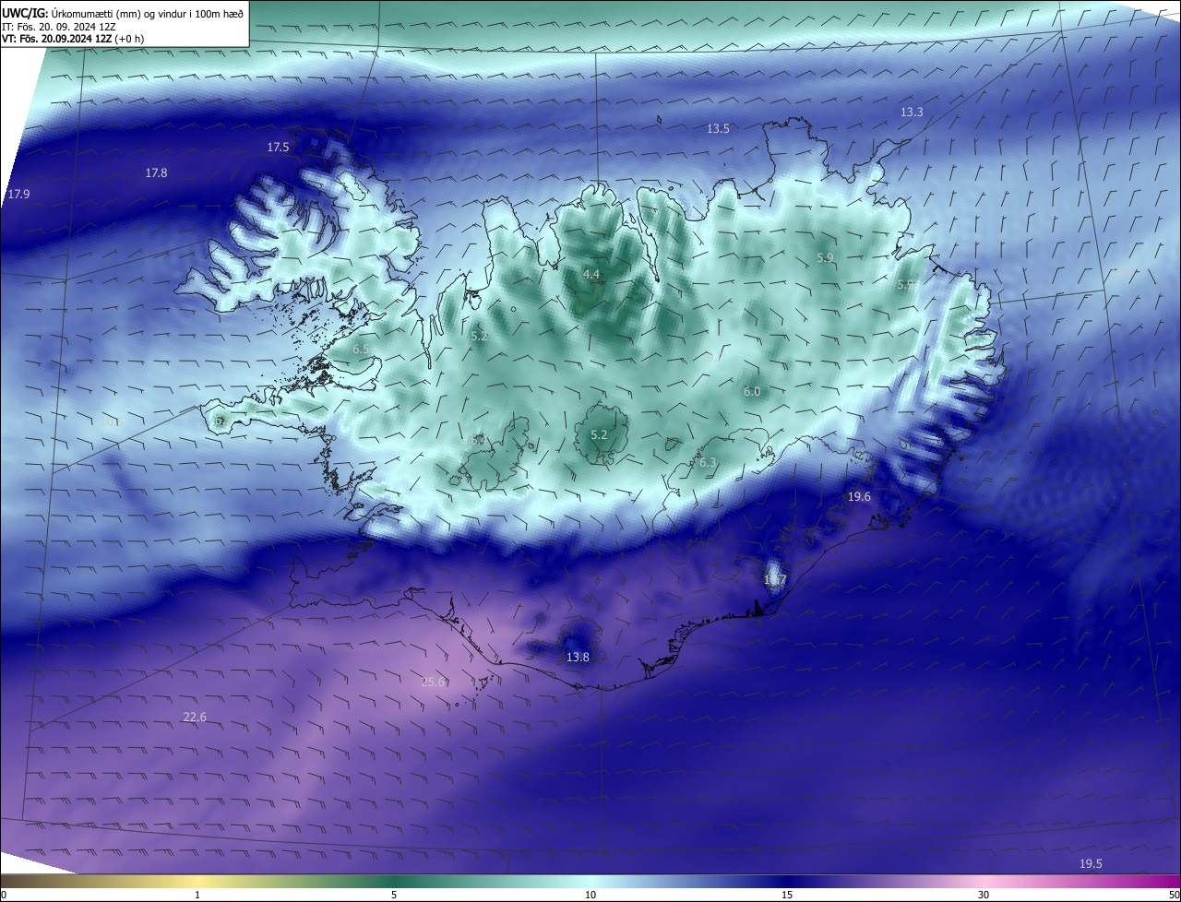1181x902 pixels.
Task: Click the 5.2 label inside the round glacier outline
Action: click(x=599, y=434)
